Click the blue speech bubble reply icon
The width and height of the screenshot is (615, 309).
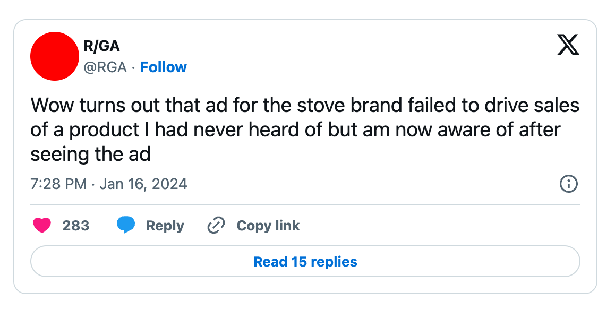point(126,226)
